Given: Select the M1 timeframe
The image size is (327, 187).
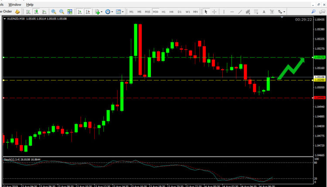Looking at the screenshot, I should click(131, 12).
